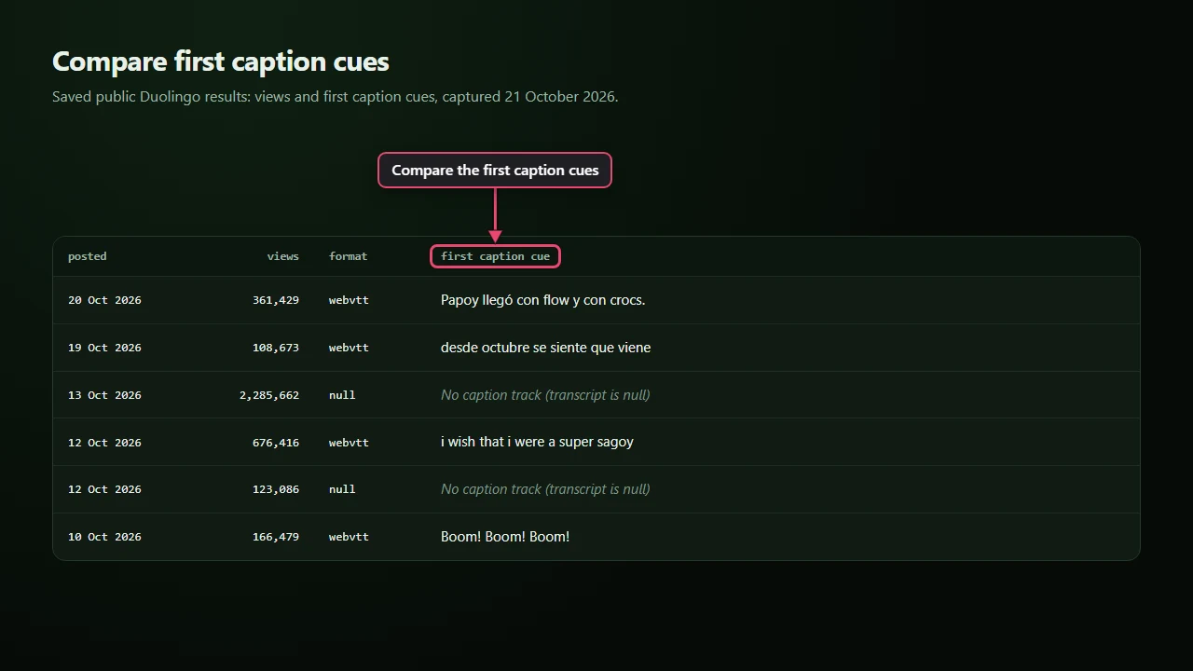
Task: Select the "first caption cue" column header
Action: point(495,256)
